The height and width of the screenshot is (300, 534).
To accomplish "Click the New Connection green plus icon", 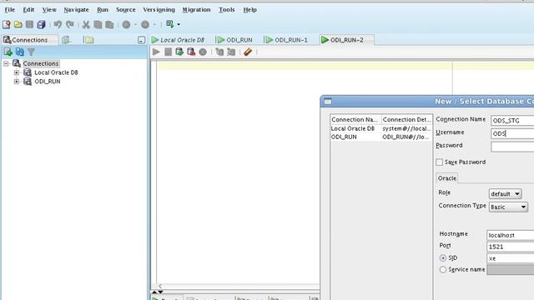I will click(8, 52).
